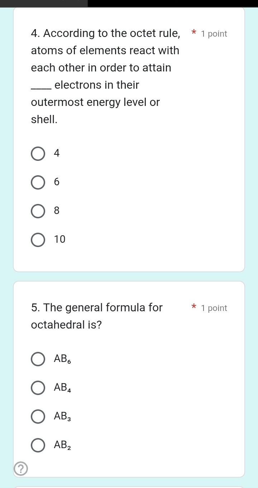The width and height of the screenshot is (258, 488).
Task: Select answer 6 for question 4
Action: pos(38,182)
